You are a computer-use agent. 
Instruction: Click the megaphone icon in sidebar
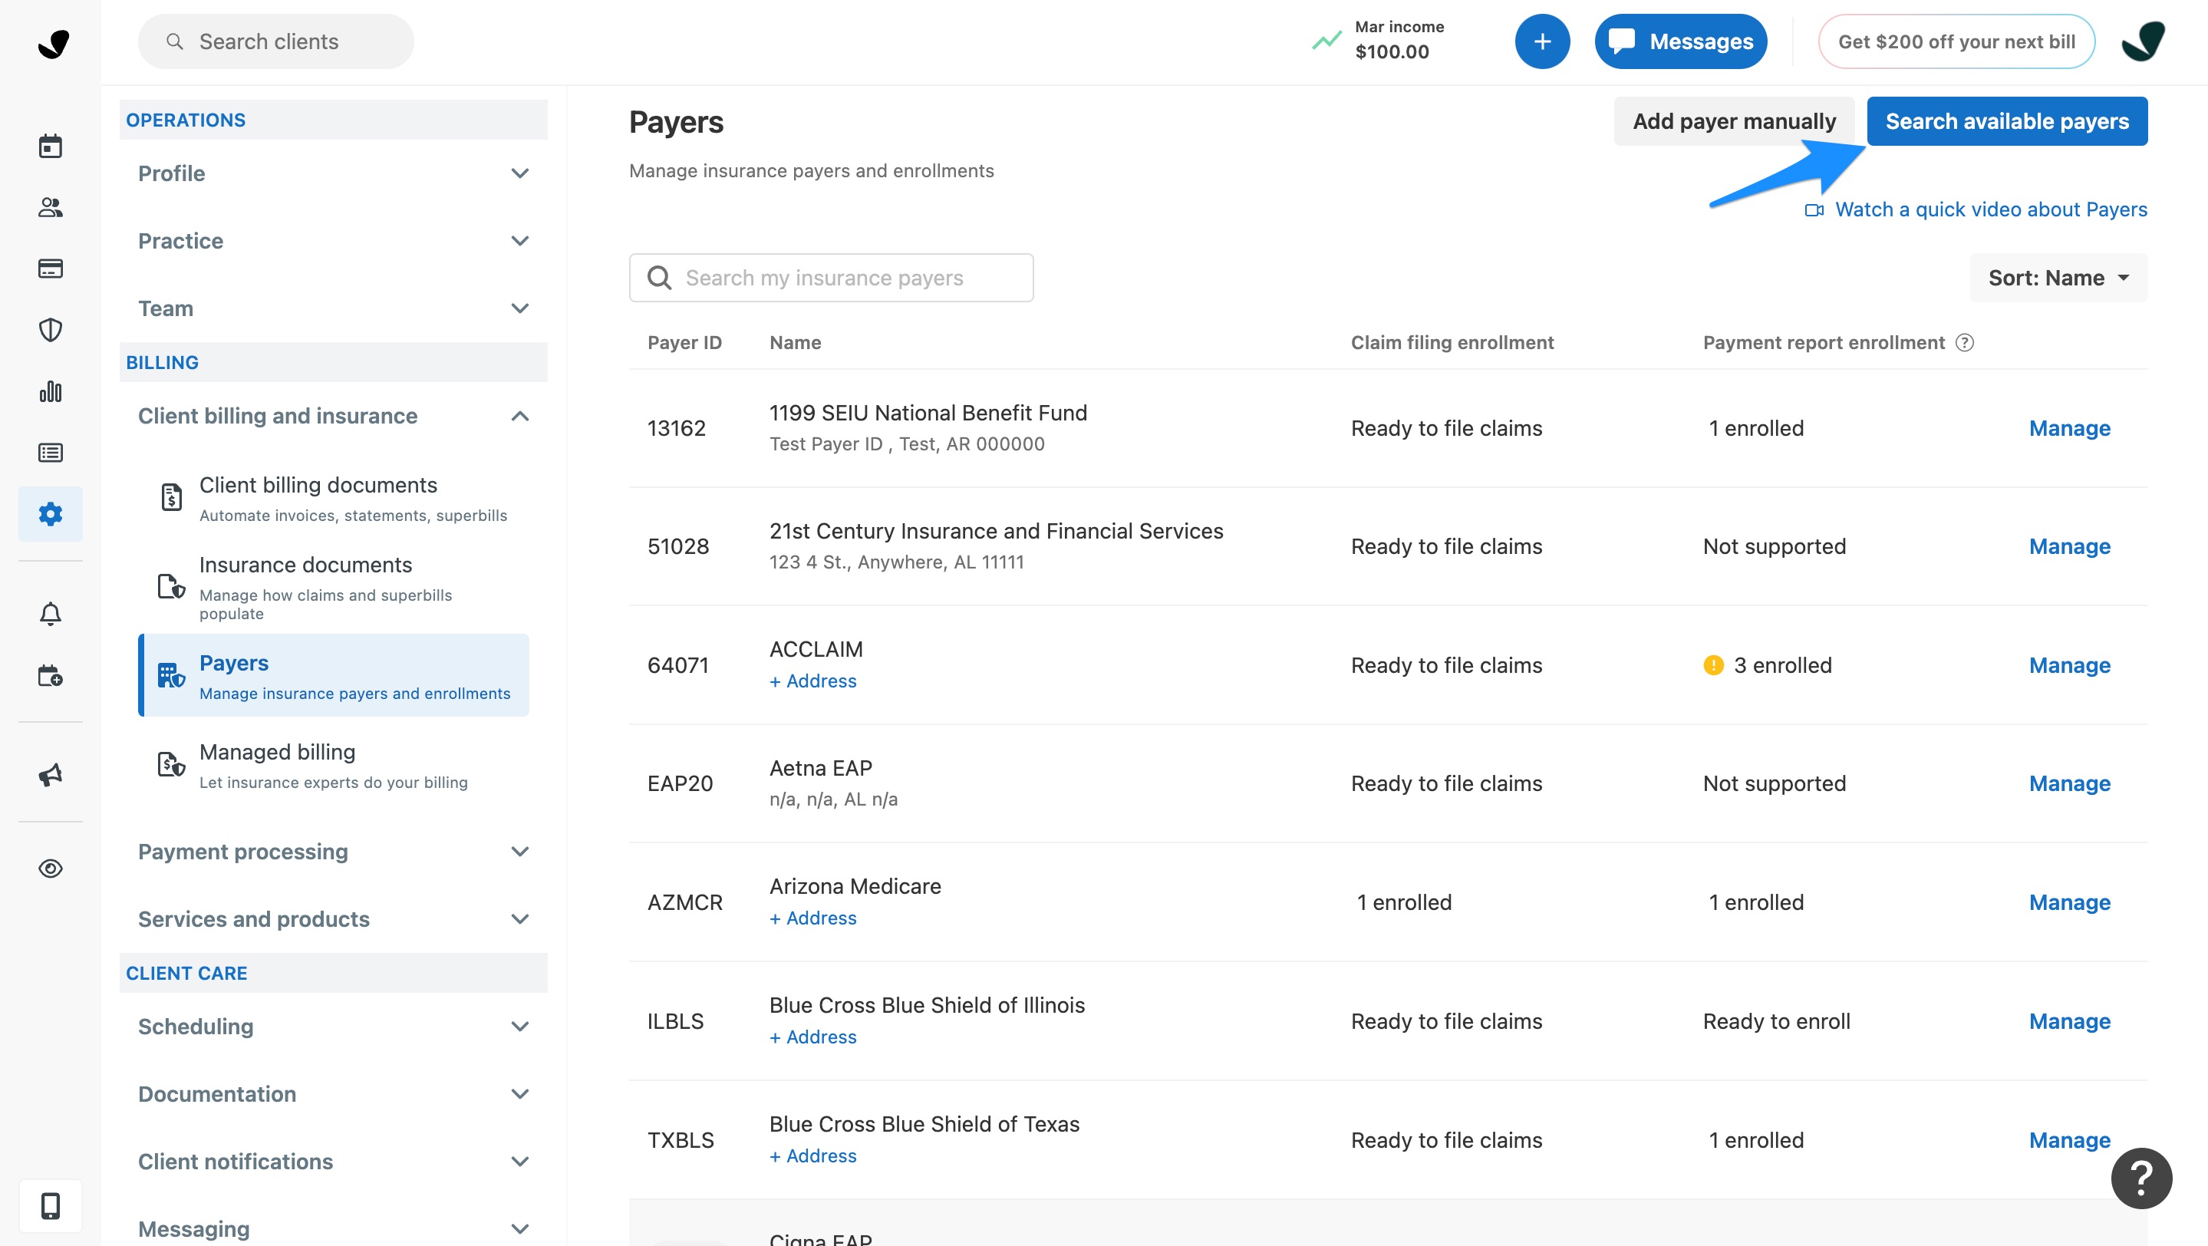tap(51, 775)
